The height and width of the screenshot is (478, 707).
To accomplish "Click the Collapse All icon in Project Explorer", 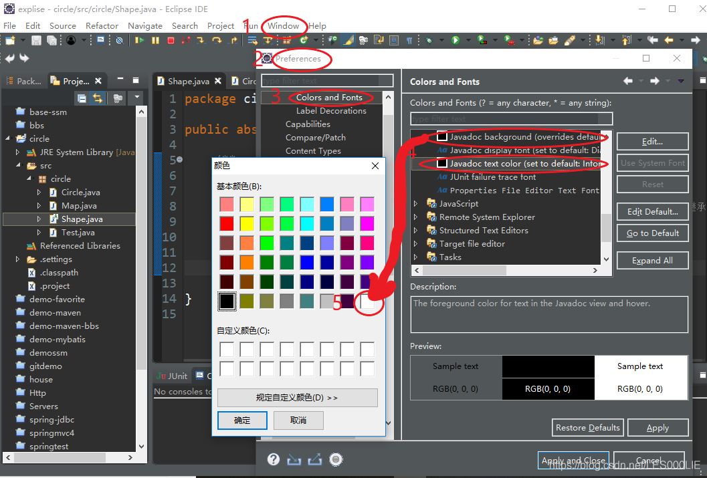I will (x=82, y=98).
